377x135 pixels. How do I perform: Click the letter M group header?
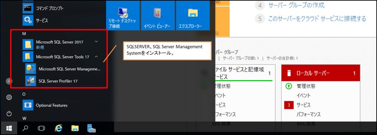24,33
